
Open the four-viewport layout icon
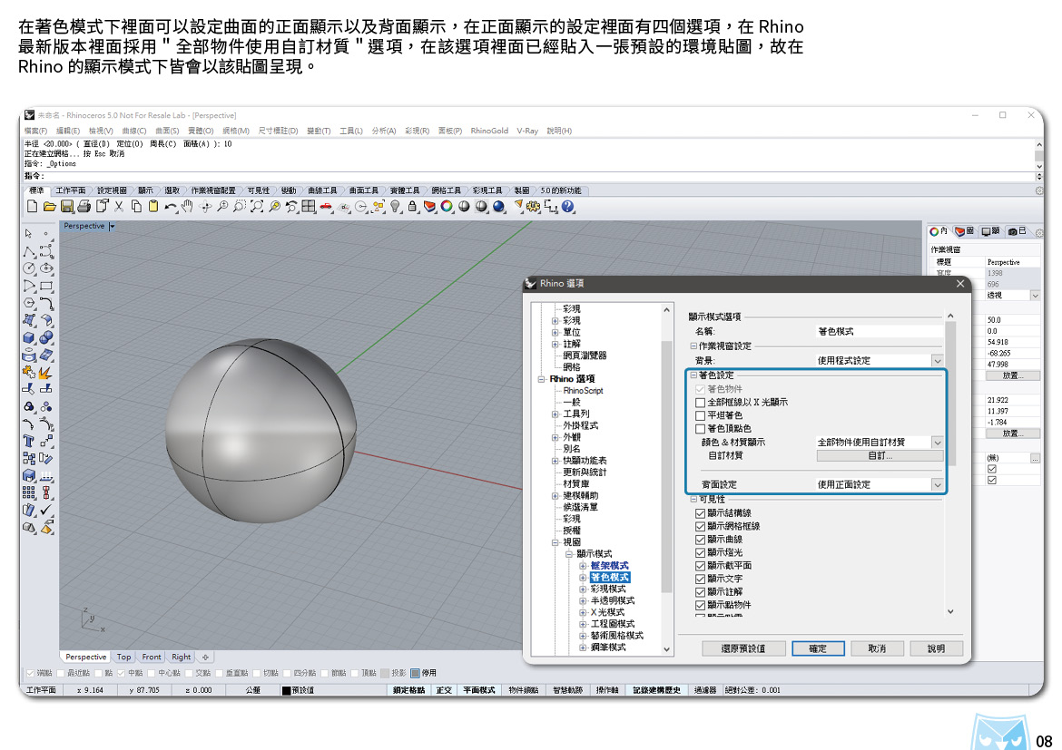(x=309, y=207)
